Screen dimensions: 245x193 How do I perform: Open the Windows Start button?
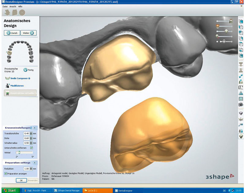pyautogui.click(x=11, y=191)
